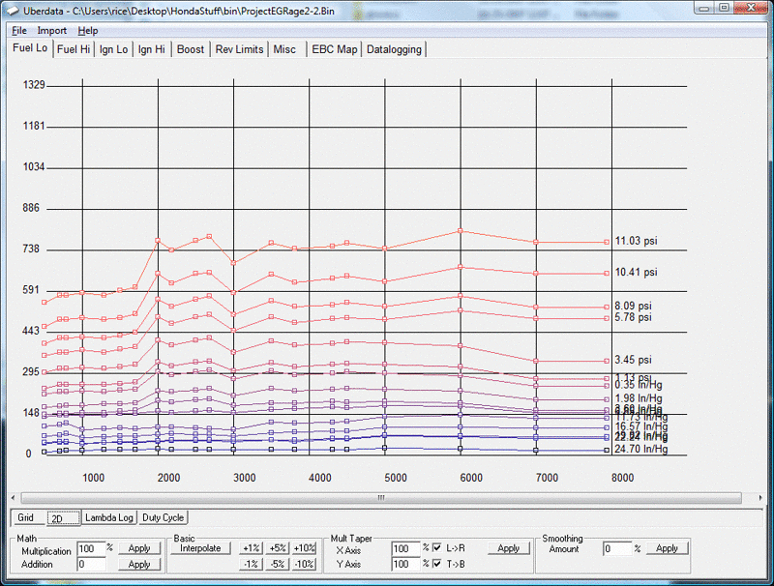
Task: Open the File menu
Action: pyautogui.click(x=19, y=31)
